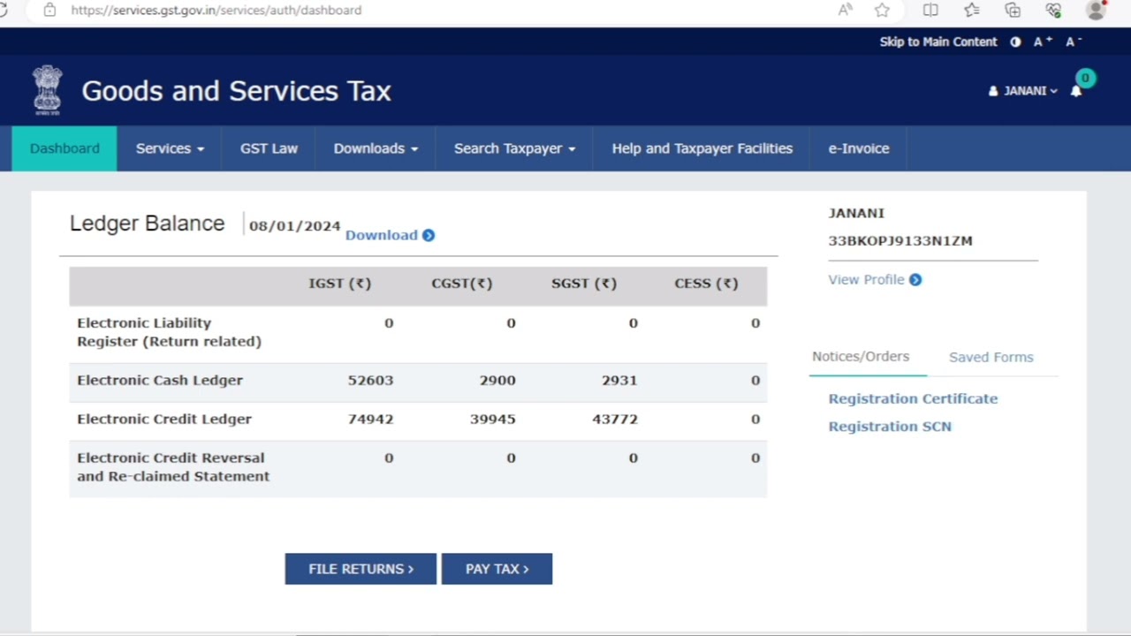The width and height of the screenshot is (1131, 636).
Task: Add page to favorites star icon
Action: [x=882, y=10]
